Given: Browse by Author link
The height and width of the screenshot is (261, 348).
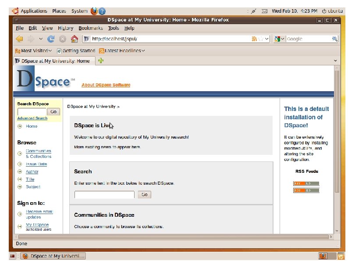Looking at the screenshot, I should [32, 172].
